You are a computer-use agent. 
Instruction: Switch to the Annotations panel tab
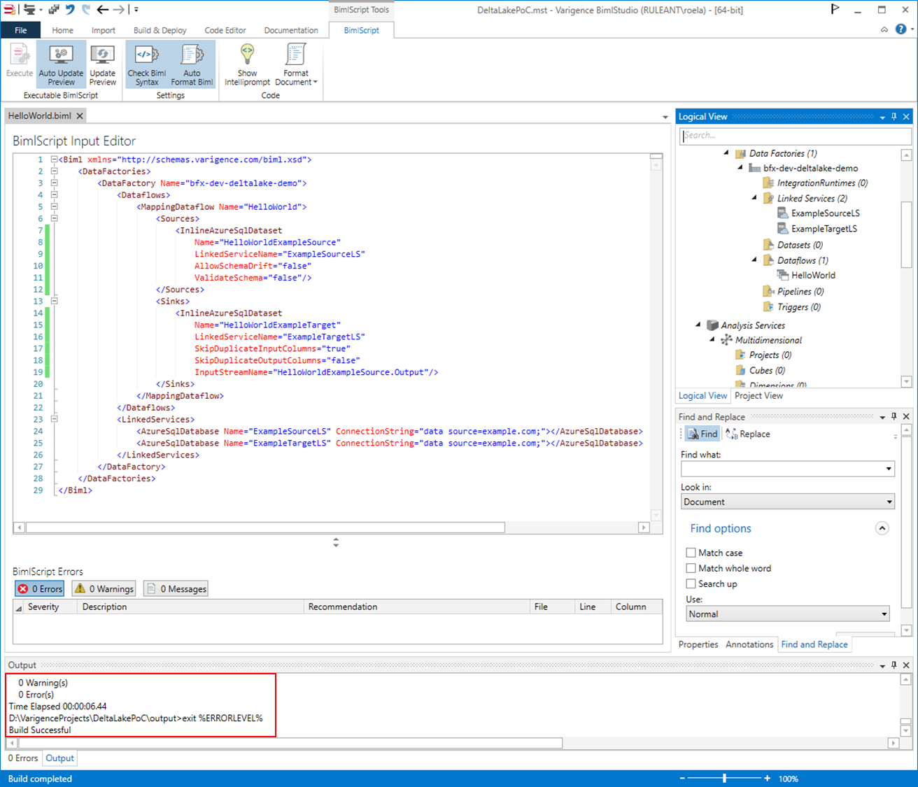click(749, 644)
